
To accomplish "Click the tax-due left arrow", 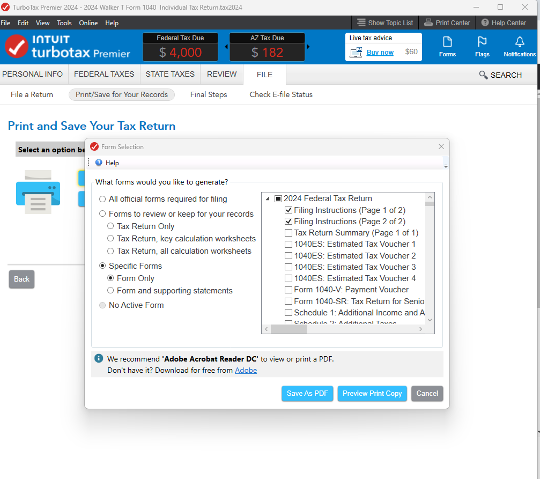I will 226,47.
